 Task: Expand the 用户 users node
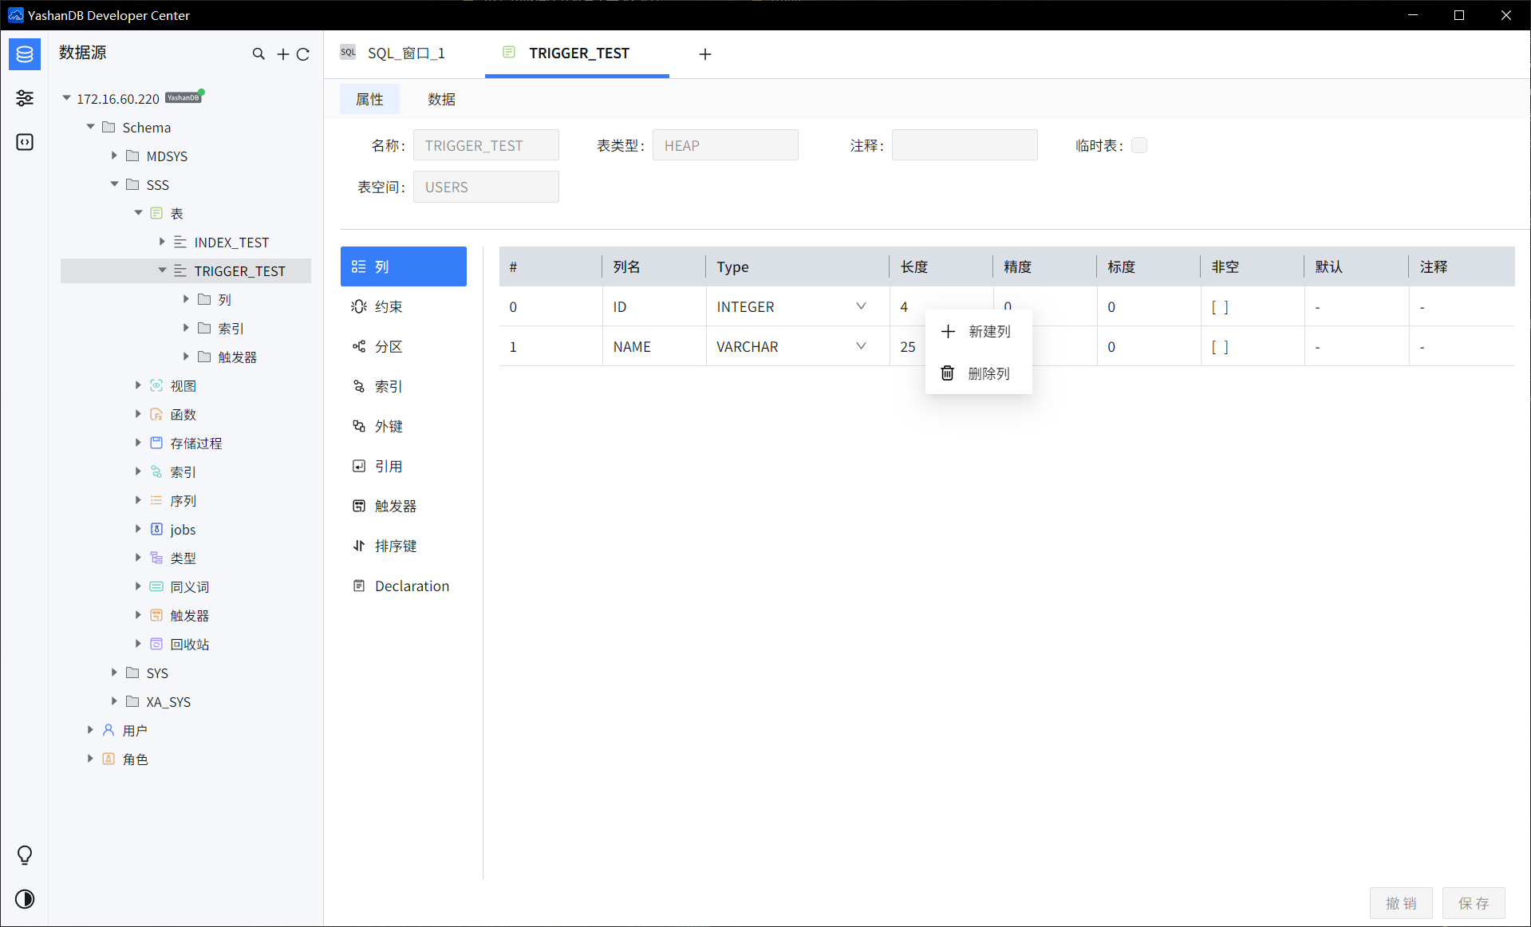90,730
